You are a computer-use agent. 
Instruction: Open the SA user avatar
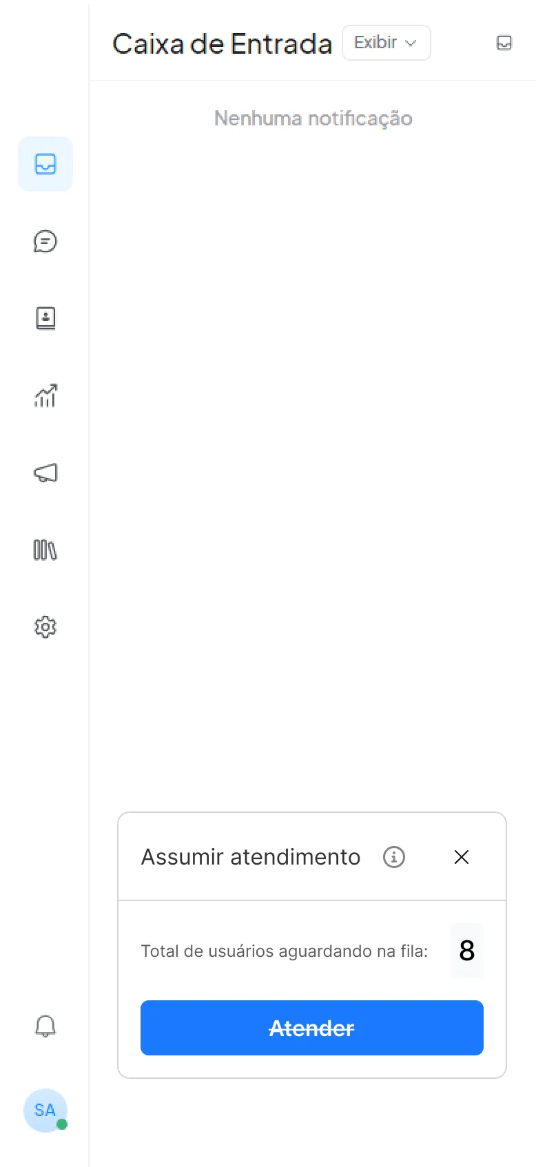click(45, 1110)
